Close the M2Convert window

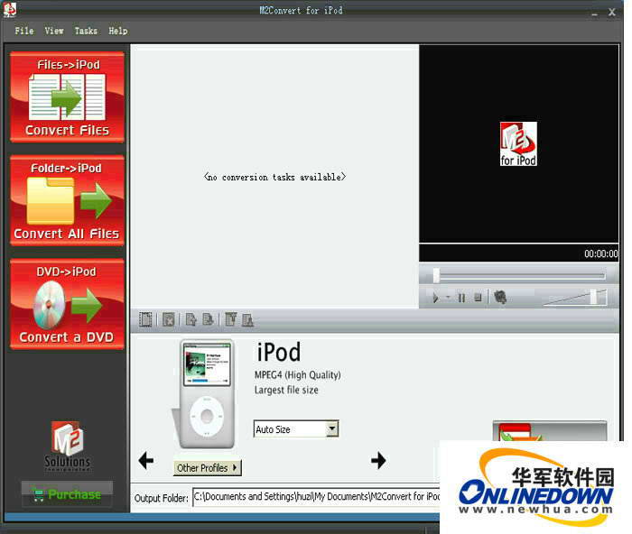click(612, 12)
